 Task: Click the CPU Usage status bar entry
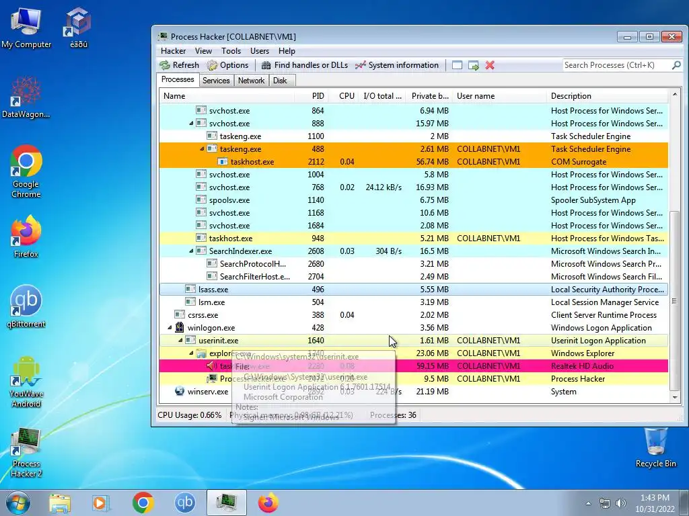click(189, 415)
